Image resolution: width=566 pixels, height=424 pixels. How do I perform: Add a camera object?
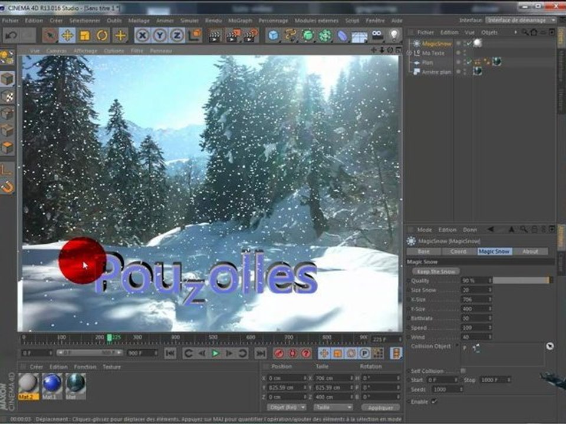point(377,35)
